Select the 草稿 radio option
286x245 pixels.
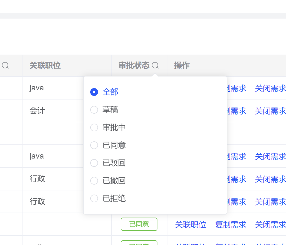click(94, 110)
